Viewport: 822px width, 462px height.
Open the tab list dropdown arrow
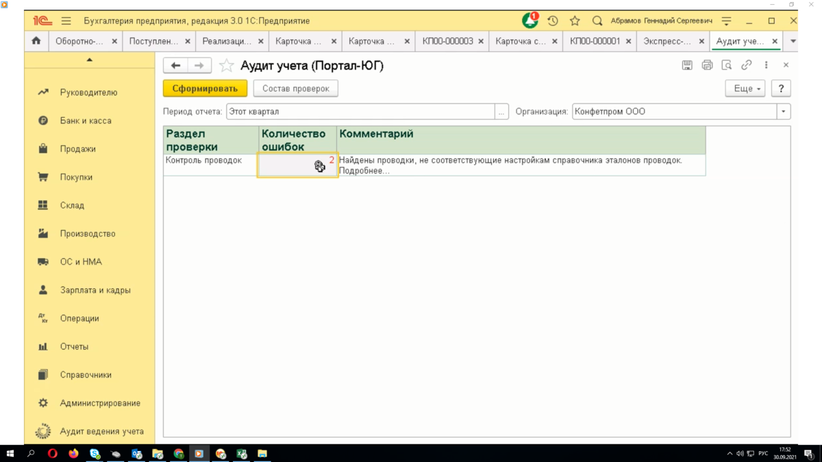[793, 41]
